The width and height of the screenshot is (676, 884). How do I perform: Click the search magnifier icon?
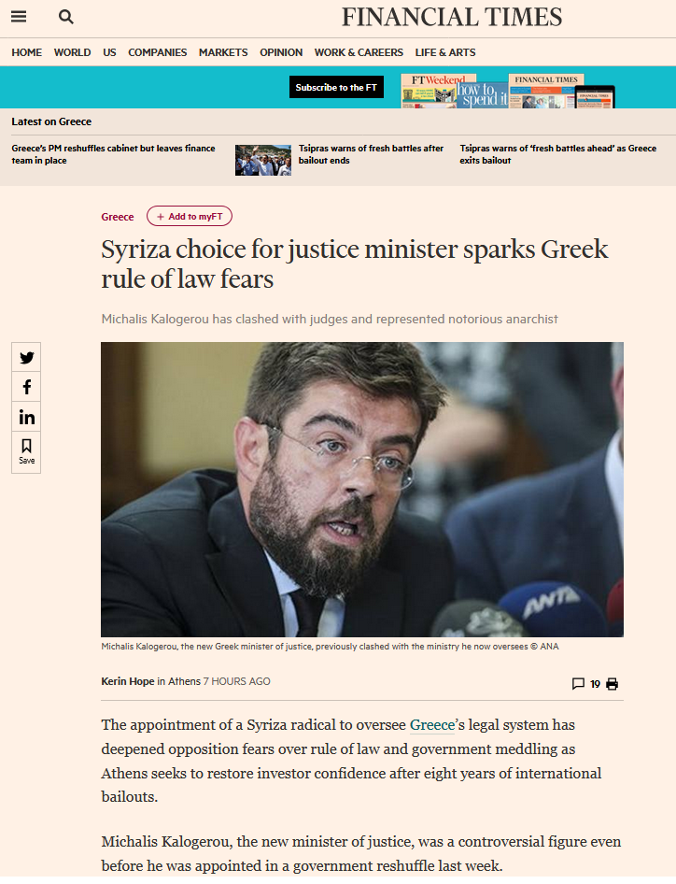(66, 17)
